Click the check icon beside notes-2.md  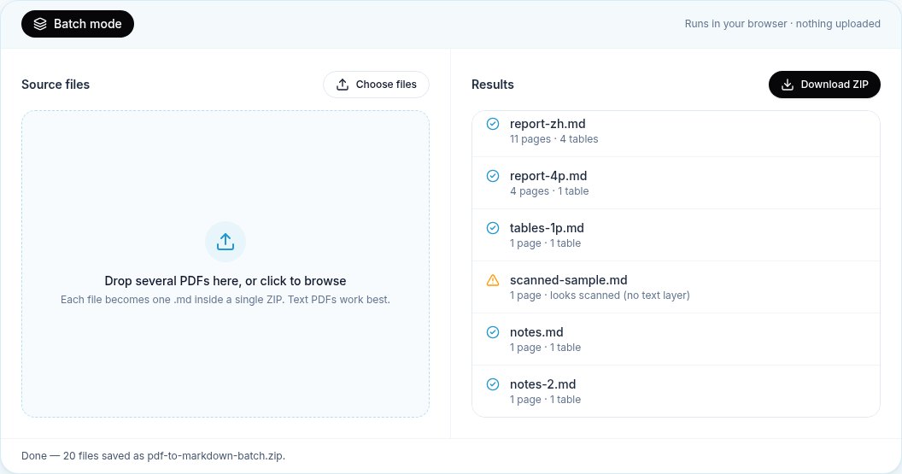[493, 384]
